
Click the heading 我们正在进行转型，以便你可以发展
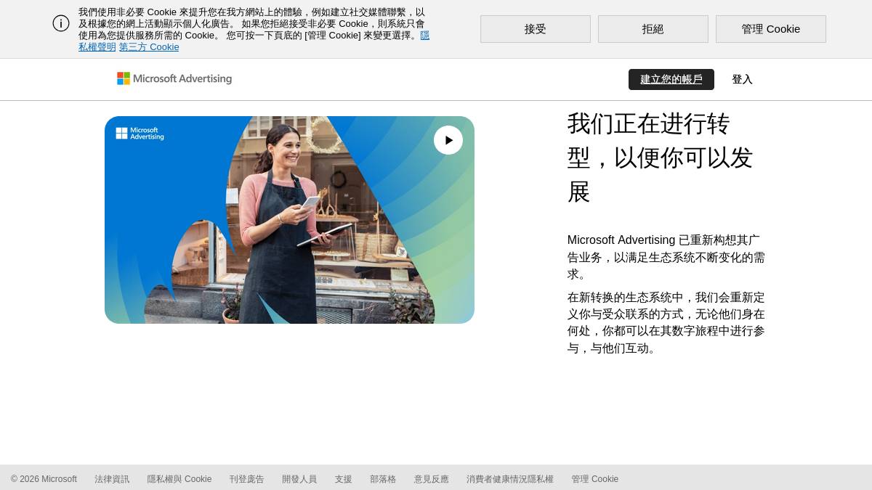tap(660, 158)
